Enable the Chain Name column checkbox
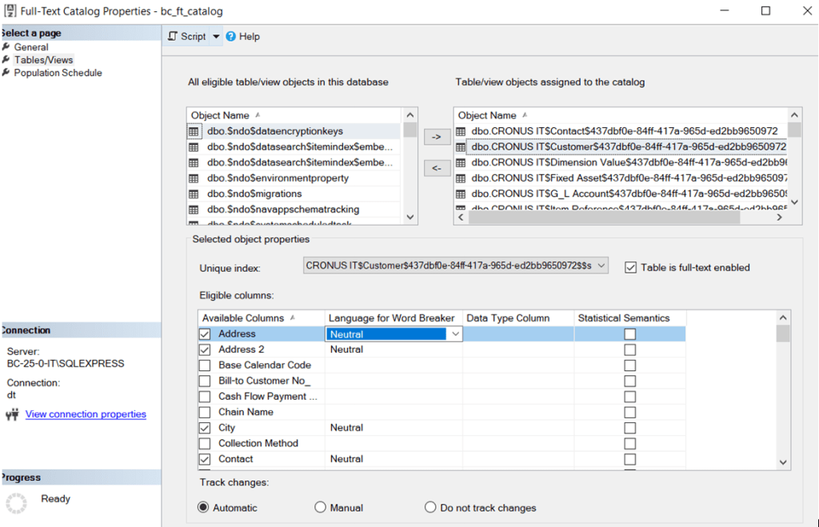The height and width of the screenshot is (527, 819). point(205,412)
